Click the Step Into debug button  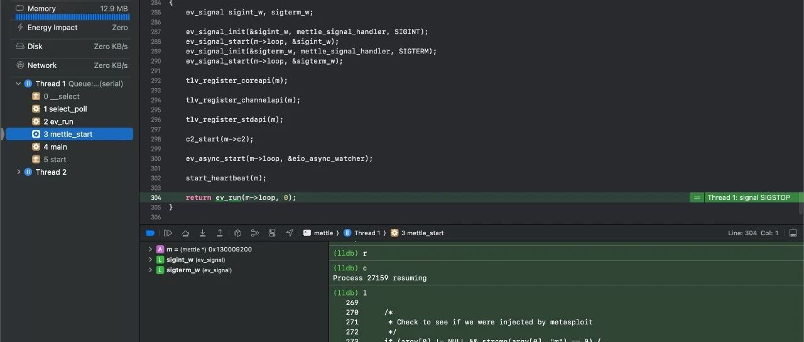click(x=202, y=233)
